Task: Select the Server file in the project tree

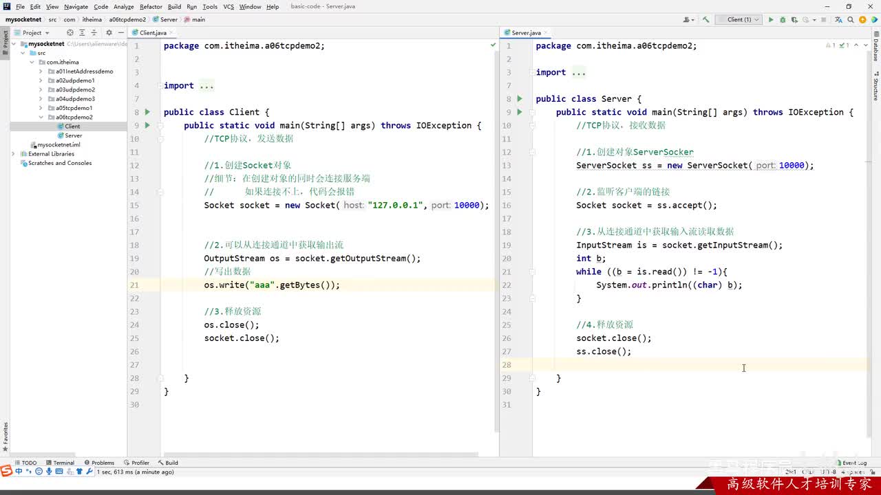Action: tap(73, 135)
